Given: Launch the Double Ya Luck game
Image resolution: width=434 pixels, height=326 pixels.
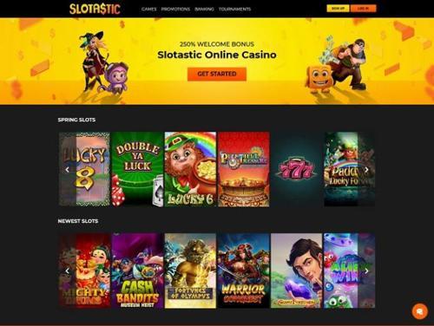Looking at the screenshot, I should [x=137, y=169].
